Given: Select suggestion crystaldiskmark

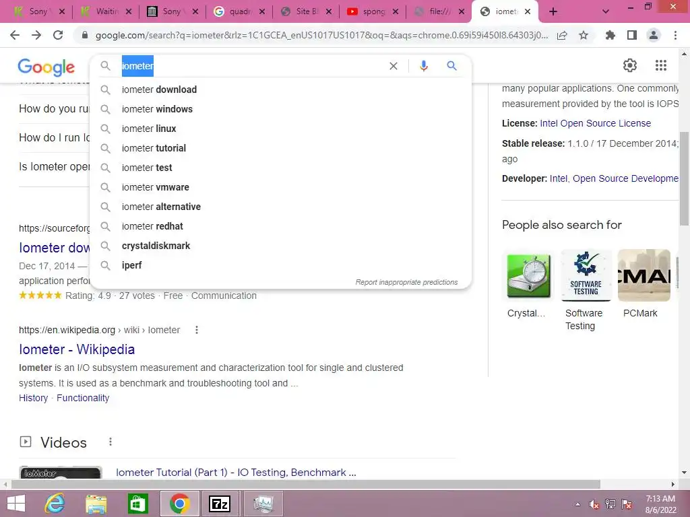Looking at the screenshot, I should pyautogui.click(x=281, y=246).
